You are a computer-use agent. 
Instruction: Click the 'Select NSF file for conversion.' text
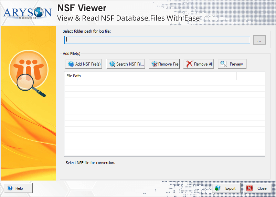pos(91,163)
